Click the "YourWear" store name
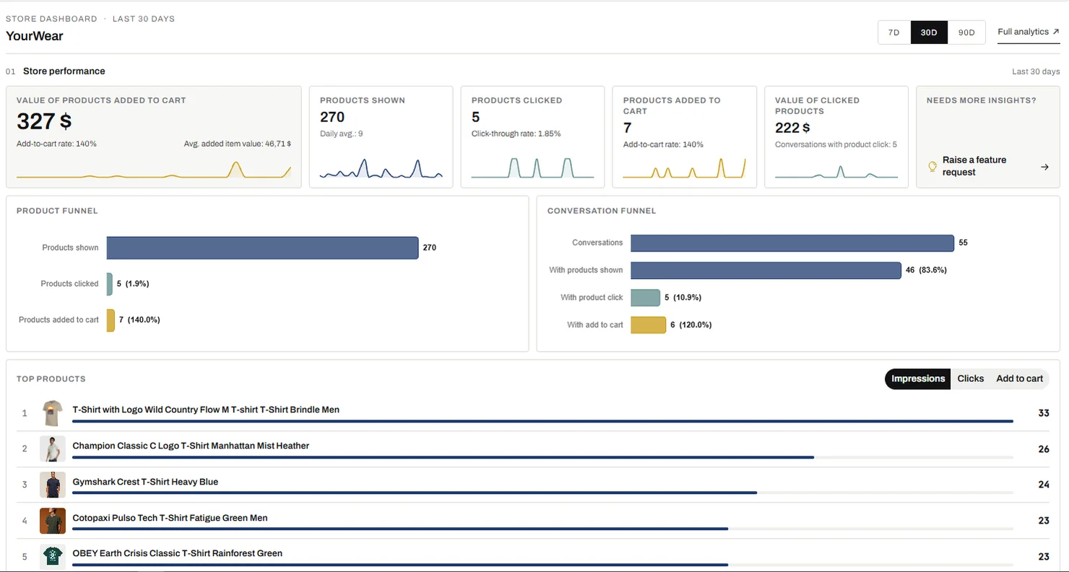Image resolution: width=1069 pixels, height=572 pixels. (35, 36)
